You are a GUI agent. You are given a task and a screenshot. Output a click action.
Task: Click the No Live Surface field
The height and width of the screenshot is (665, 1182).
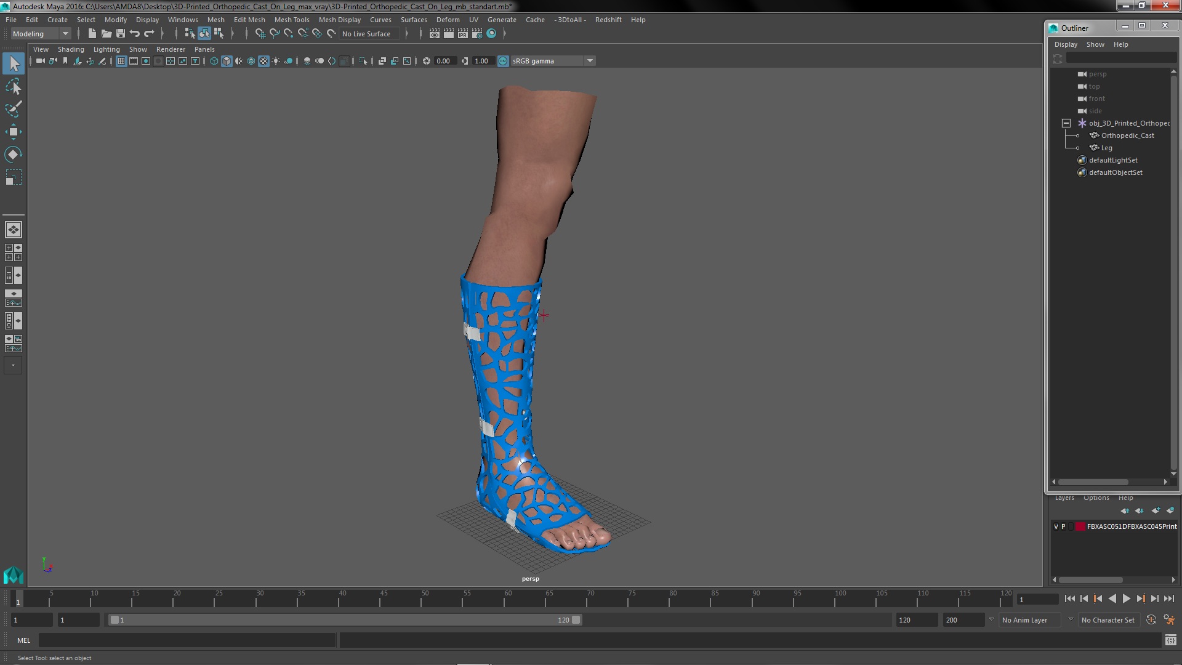point(369,34)
